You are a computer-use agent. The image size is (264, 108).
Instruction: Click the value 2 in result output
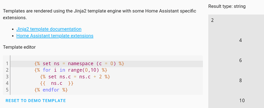click(212, 20)
